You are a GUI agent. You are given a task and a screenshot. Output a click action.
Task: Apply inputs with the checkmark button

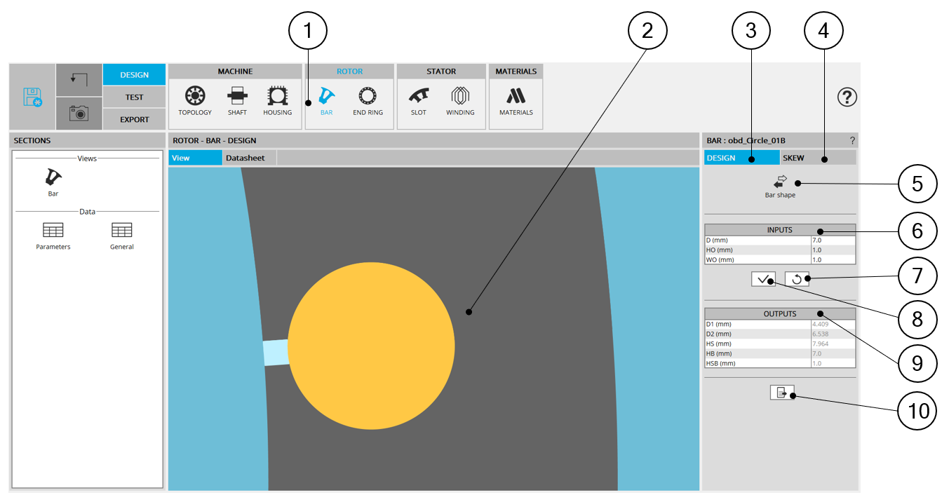[763, 279]
